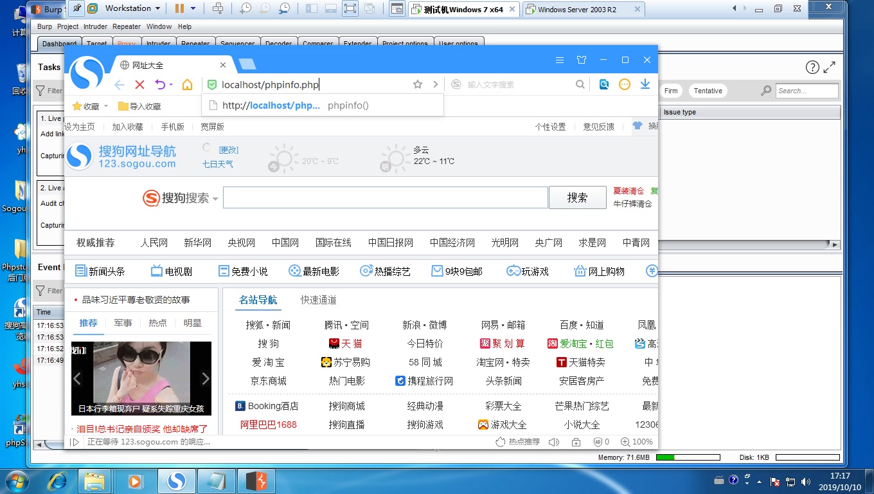This screenshot has width=874, height=494.
Task: Toggle the Tentative filter in Burp
Action: tap(708, 91)
